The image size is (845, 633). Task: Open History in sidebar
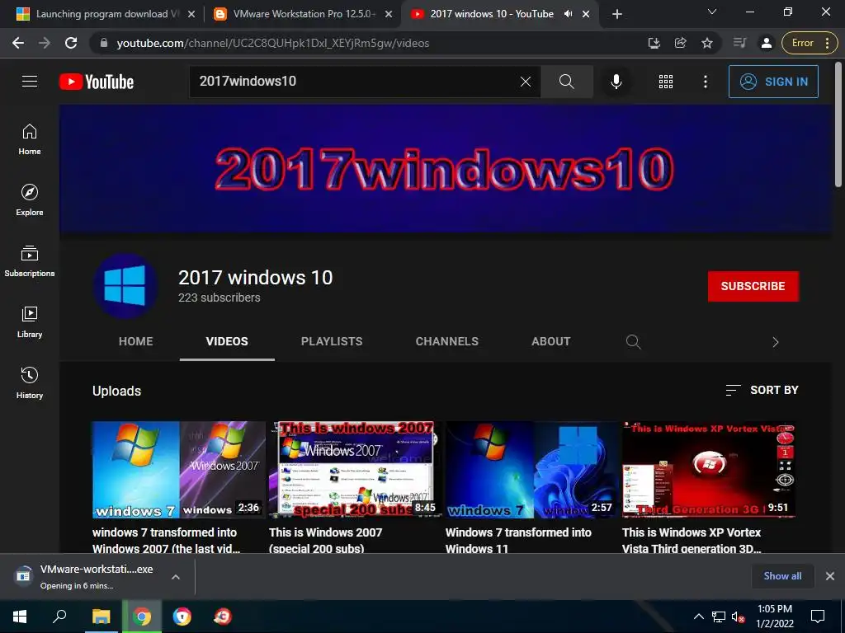pos(30,382)
